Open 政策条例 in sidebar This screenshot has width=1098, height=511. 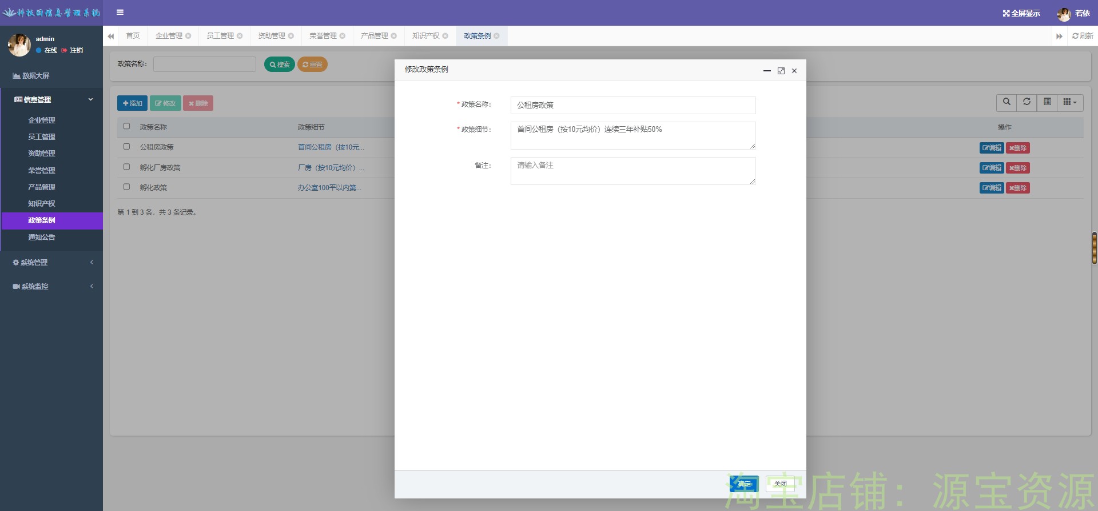coord(51,220)
